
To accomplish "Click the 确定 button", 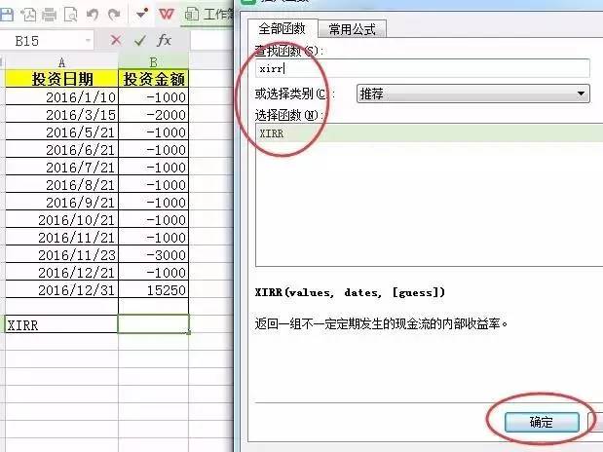I will point(542,422).
